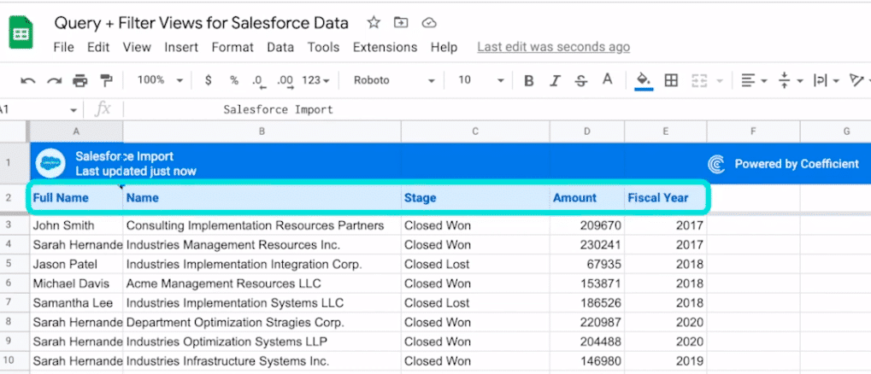The image size is (871, 374).
Task: Select column D header
Action: [587, 131]
